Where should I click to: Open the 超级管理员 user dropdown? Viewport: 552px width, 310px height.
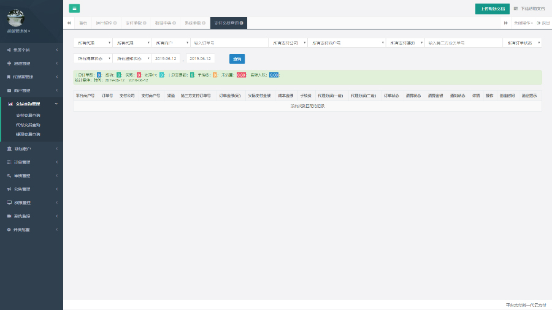coord(18,31)
